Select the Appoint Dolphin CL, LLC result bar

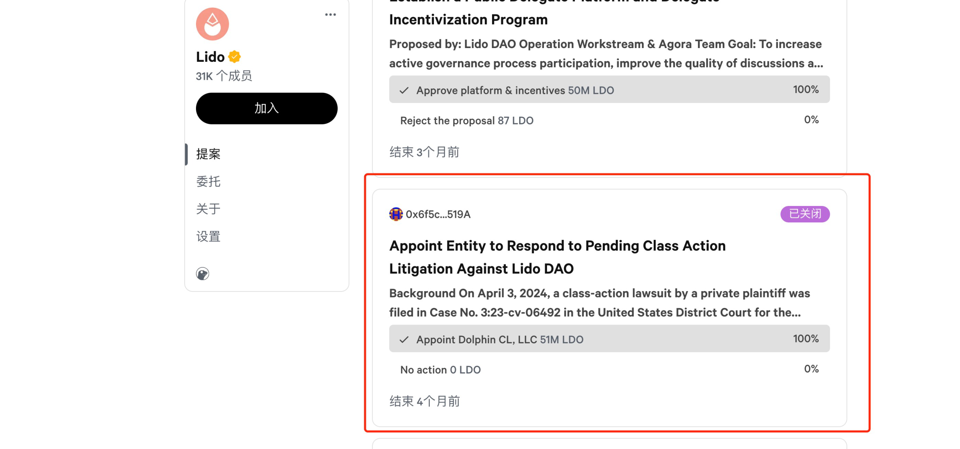point(609,339)
